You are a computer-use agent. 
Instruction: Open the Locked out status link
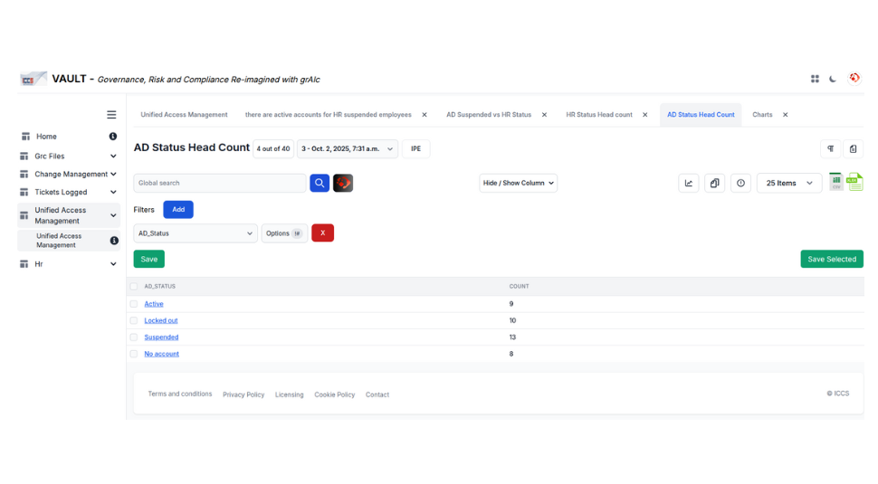(161, 320)
